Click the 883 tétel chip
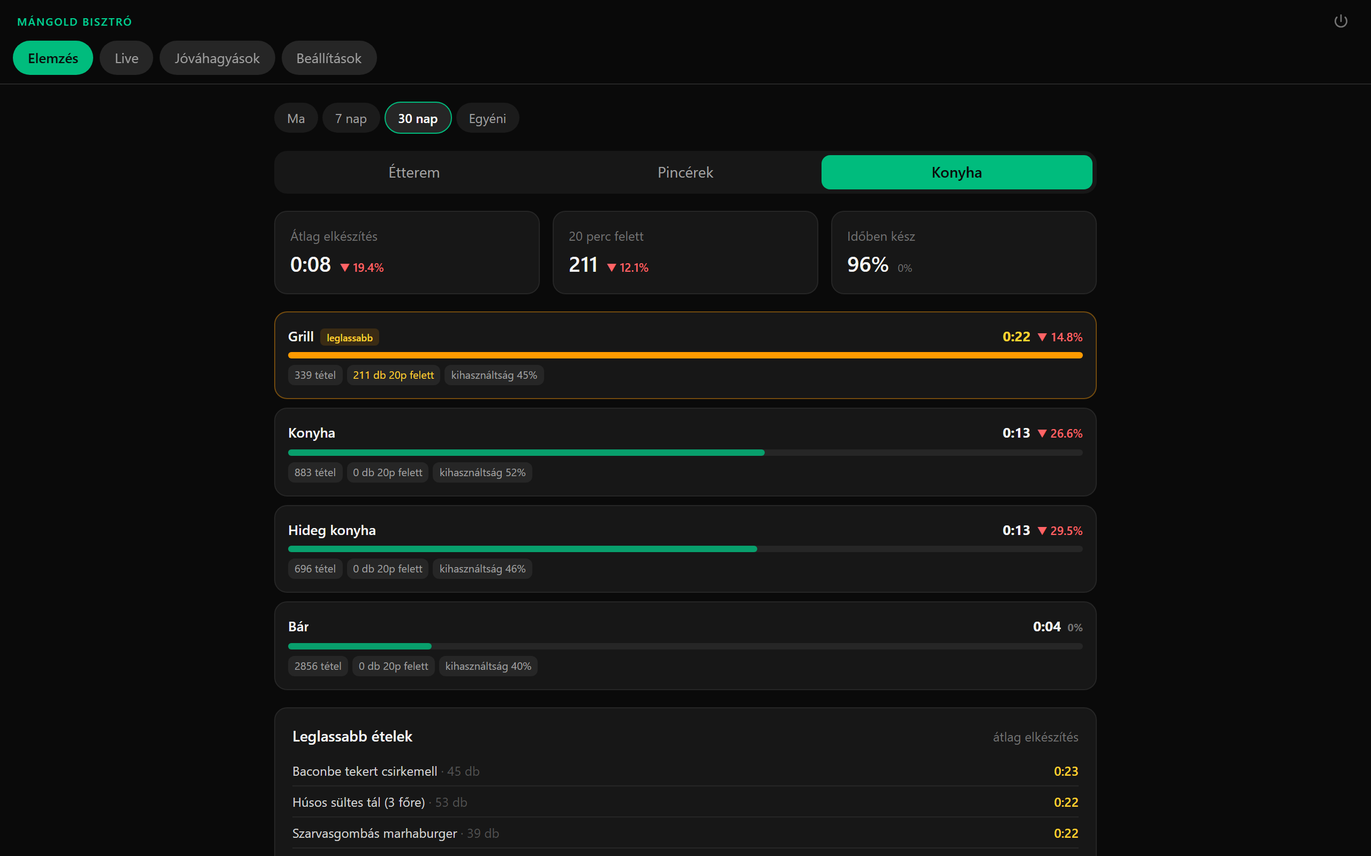Viewport: 1371px width, 856px height. point(315,473)
